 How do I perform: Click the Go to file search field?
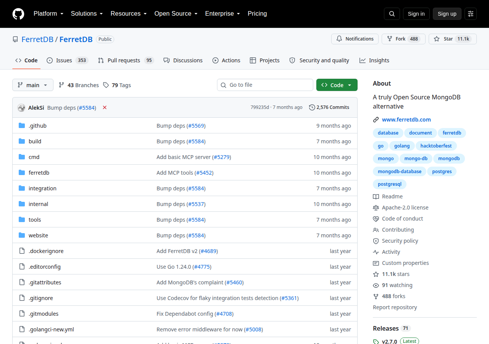pyautogui.click(x=265, y=85)
